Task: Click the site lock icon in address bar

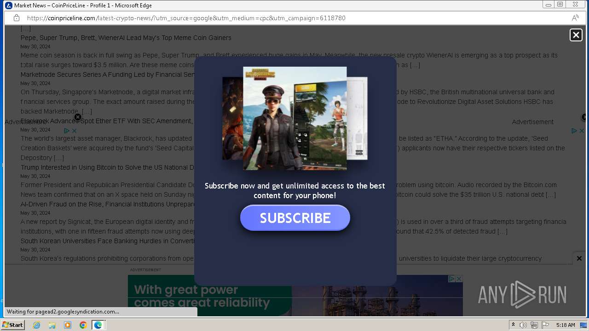Action: click(x=17, y=18)
